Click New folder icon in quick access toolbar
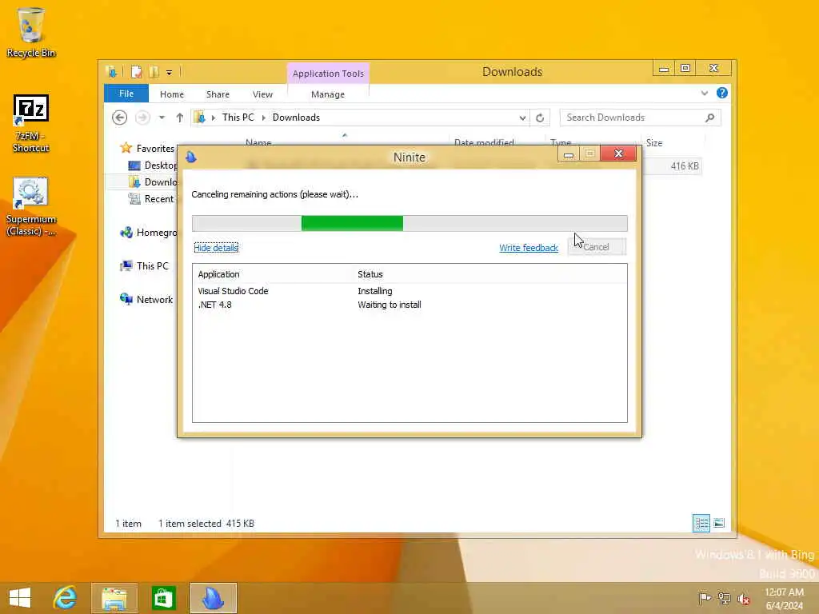 (x=154, y=72)
